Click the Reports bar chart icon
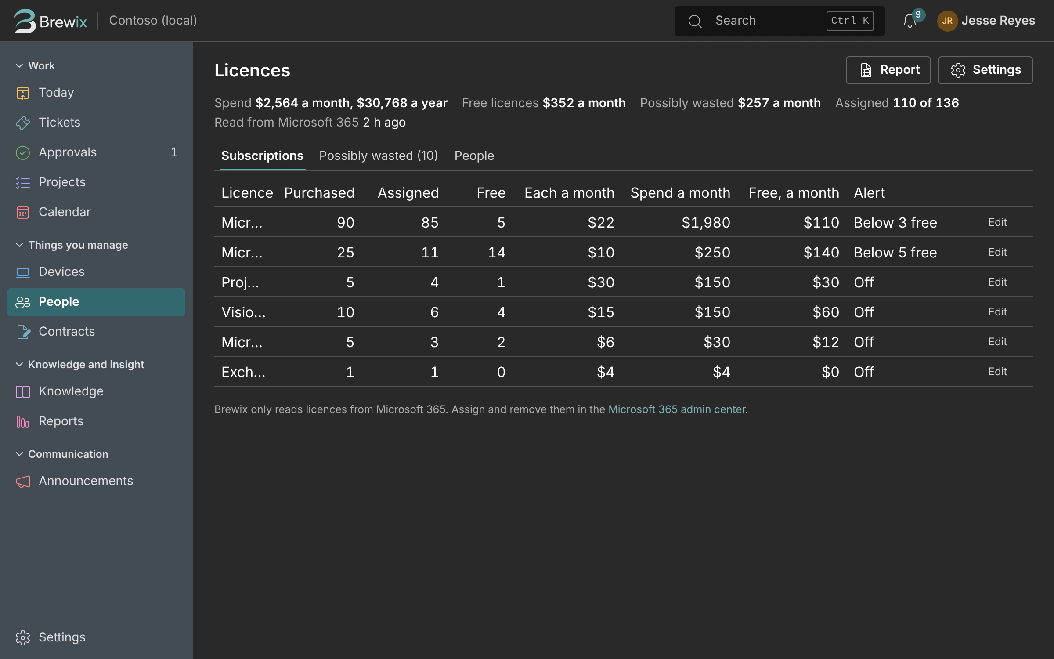Image resolution: width=1054 pixels, height=659 pixels. pyautogui.click(x=23, y=421)
